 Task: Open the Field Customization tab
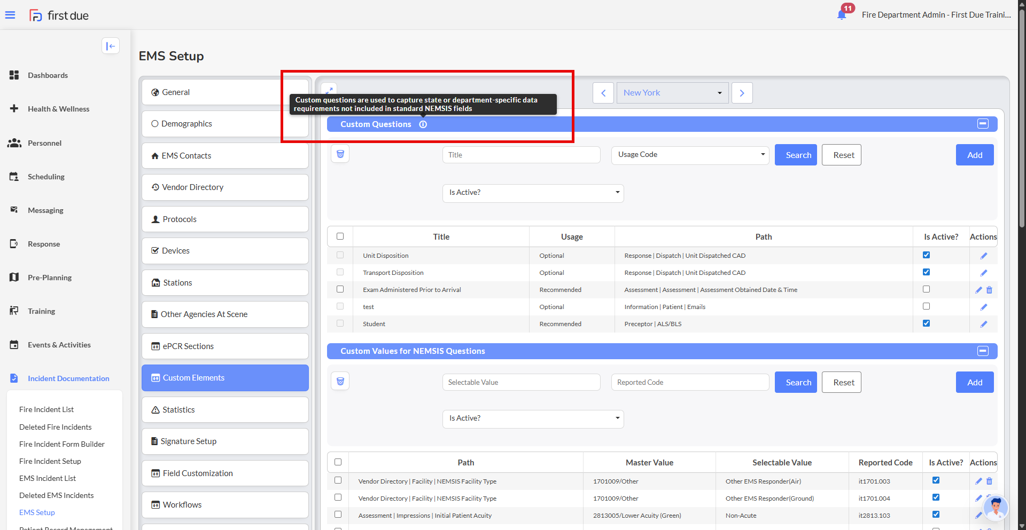tap(225, 473)
